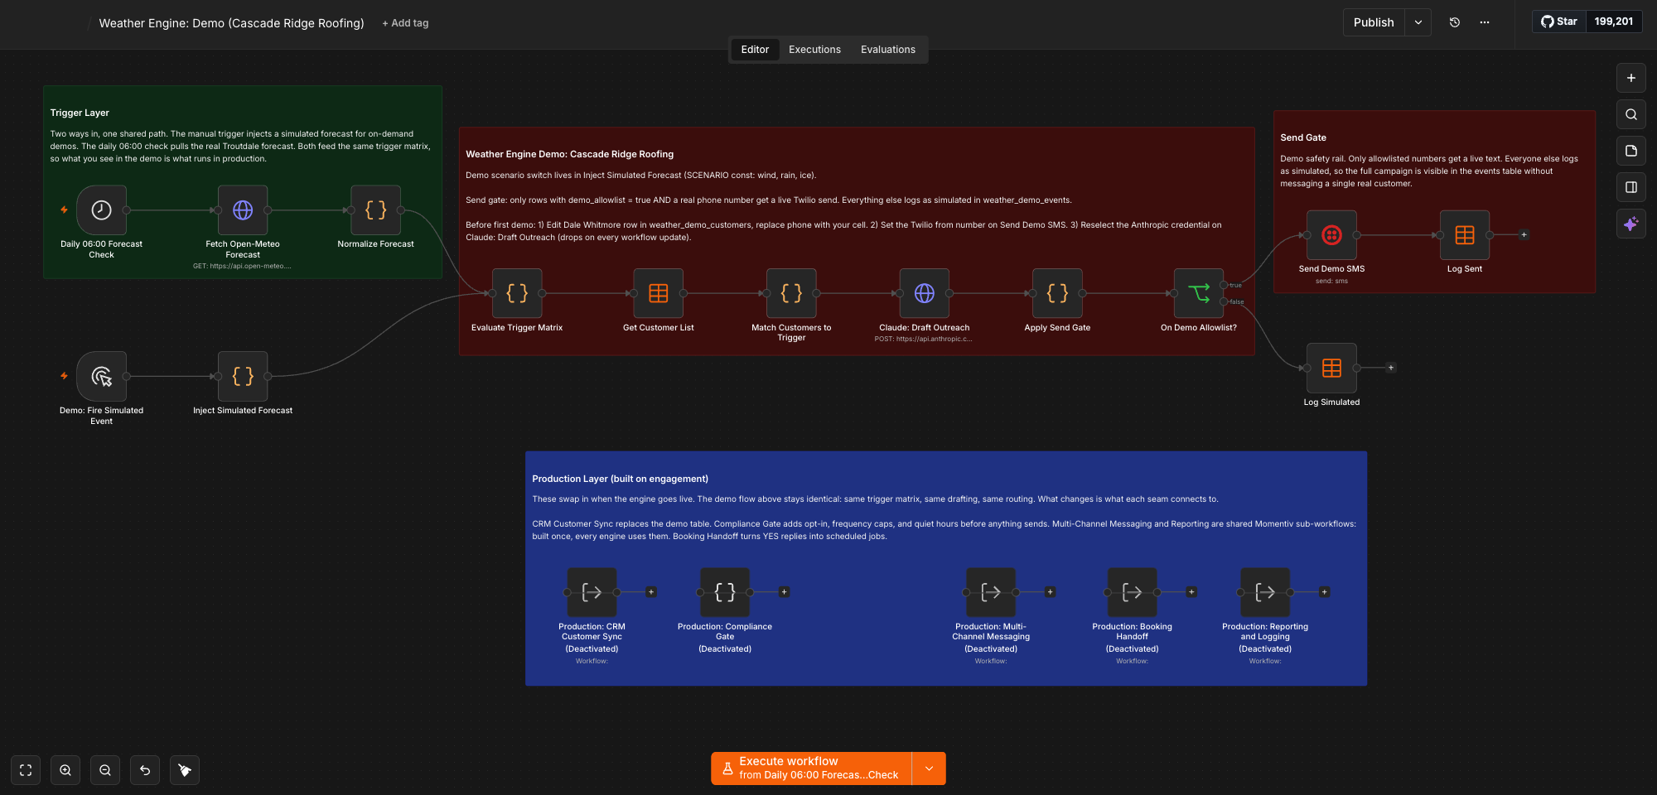Open the Get Customer List table node
The image size is (1657, 795).
click(659, 293)
